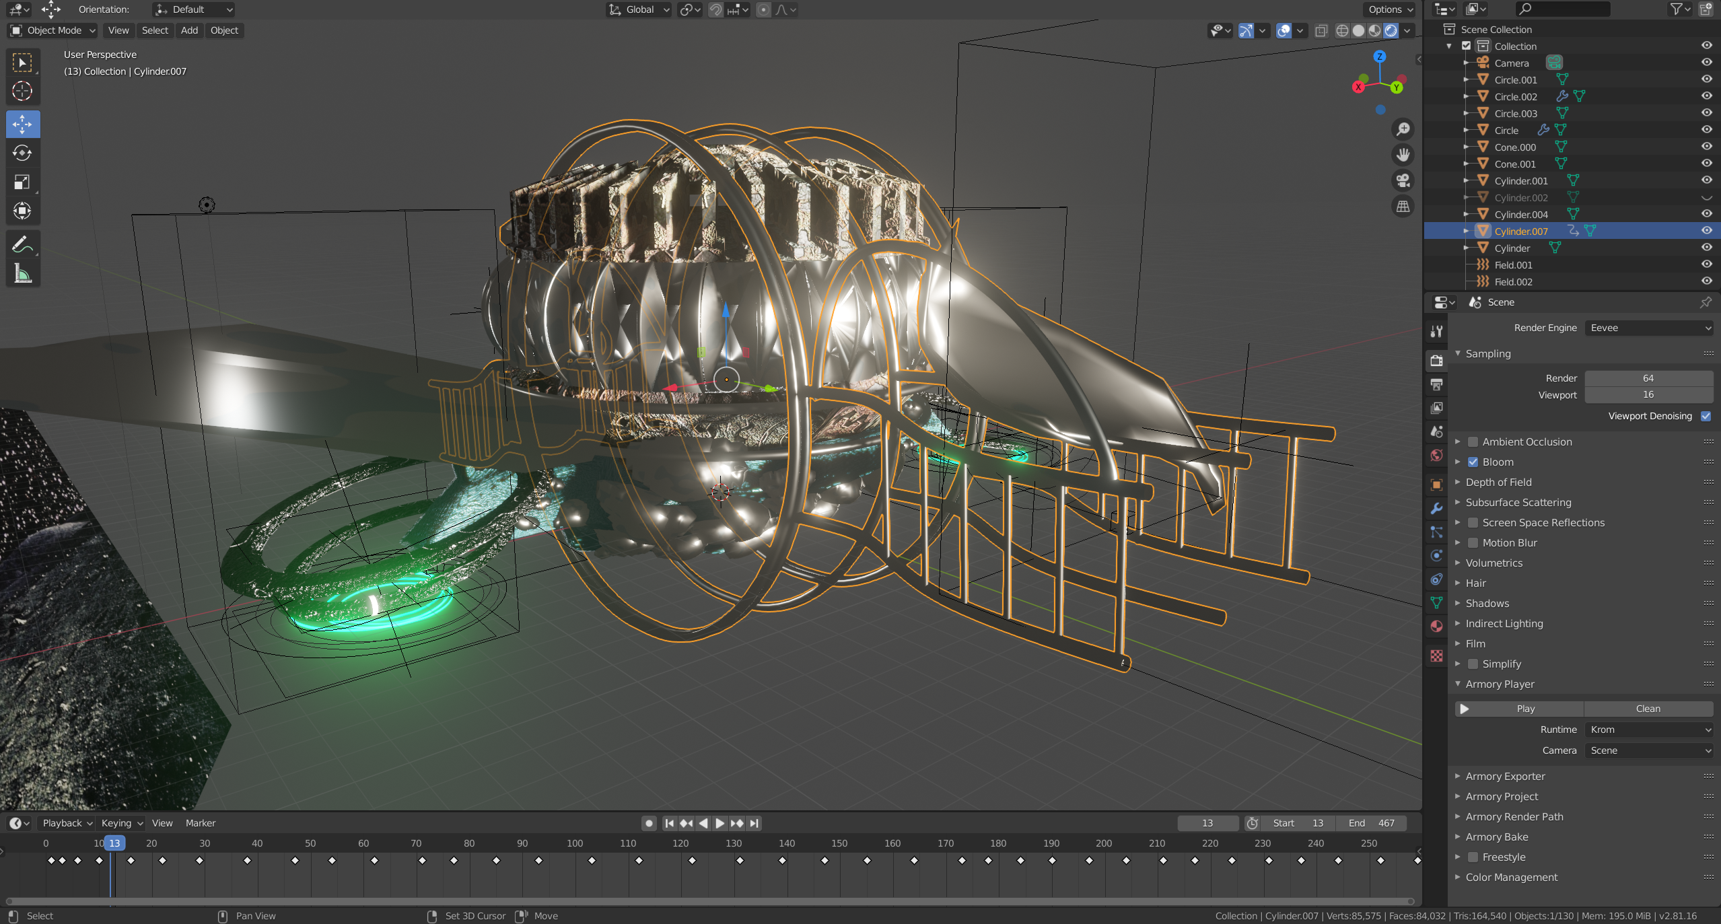Toggle orthographic grid view icon

click(1403, 207)
